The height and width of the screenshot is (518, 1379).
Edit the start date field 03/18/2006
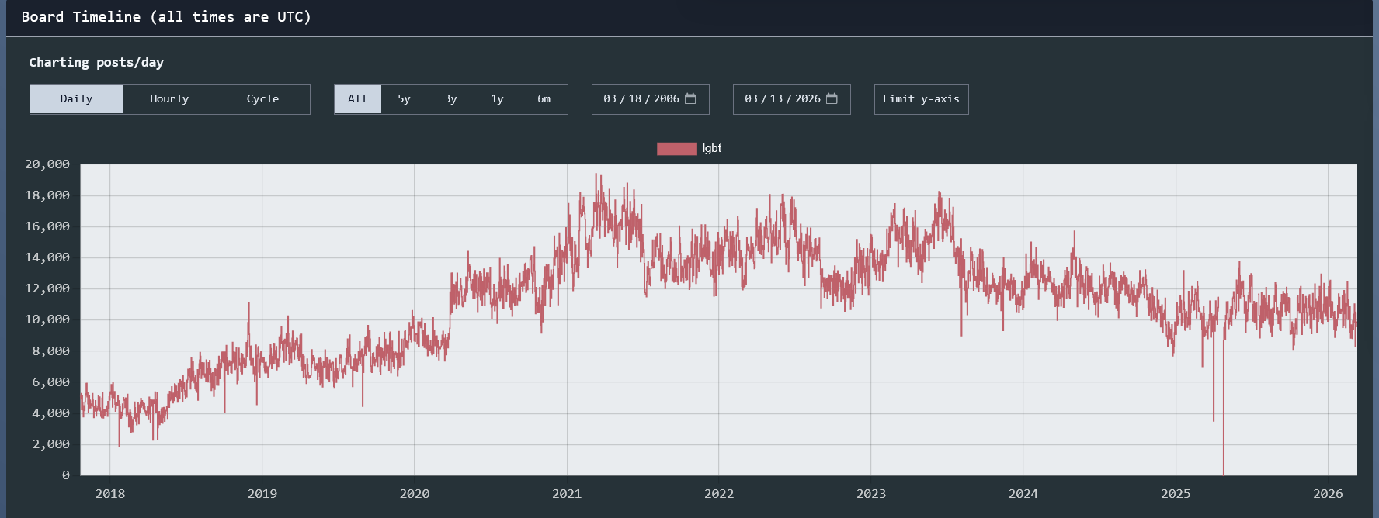pos(650,99)
